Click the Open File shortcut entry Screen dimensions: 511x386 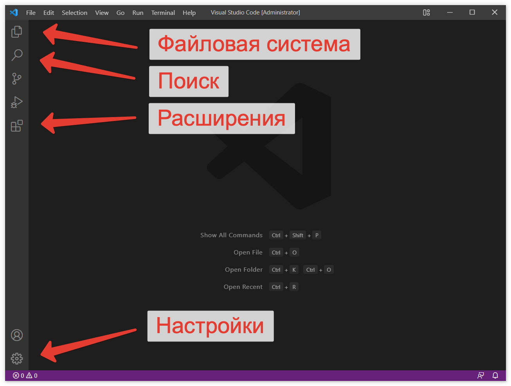[x=248, y=252]
